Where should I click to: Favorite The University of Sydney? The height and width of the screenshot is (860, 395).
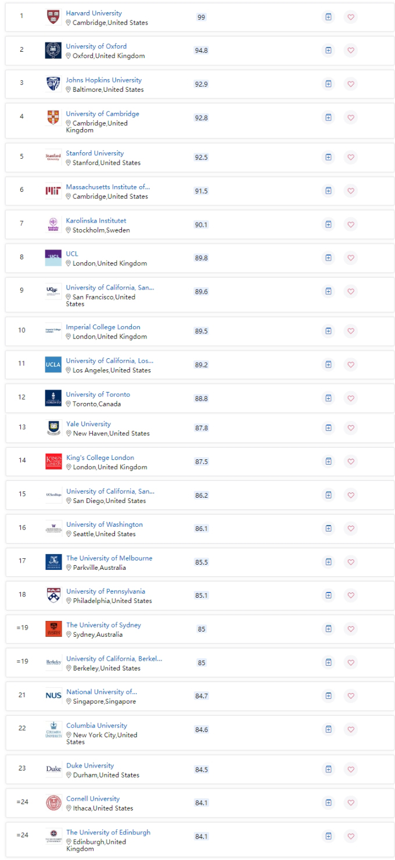(350, 629)
